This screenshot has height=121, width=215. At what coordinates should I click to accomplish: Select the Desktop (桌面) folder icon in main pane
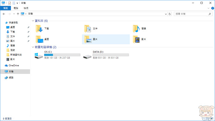coord(39,39)
